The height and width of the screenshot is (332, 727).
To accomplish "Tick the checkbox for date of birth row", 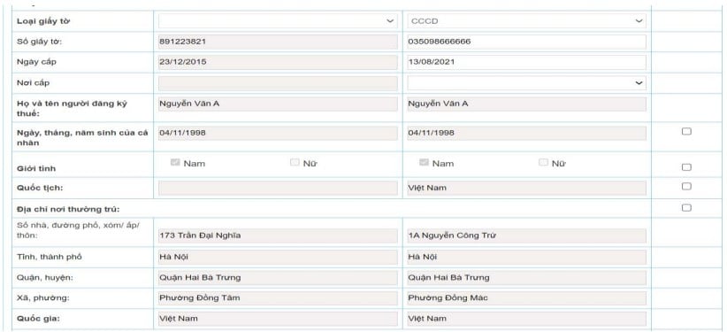I will click(686, 131).
